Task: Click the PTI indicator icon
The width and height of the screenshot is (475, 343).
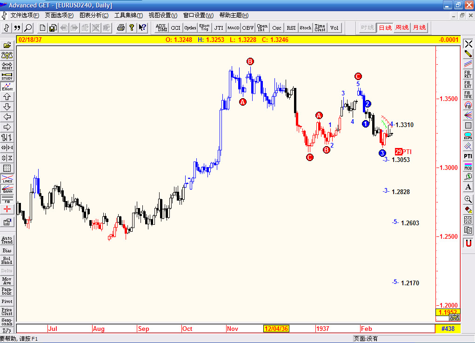Action: 468,156
